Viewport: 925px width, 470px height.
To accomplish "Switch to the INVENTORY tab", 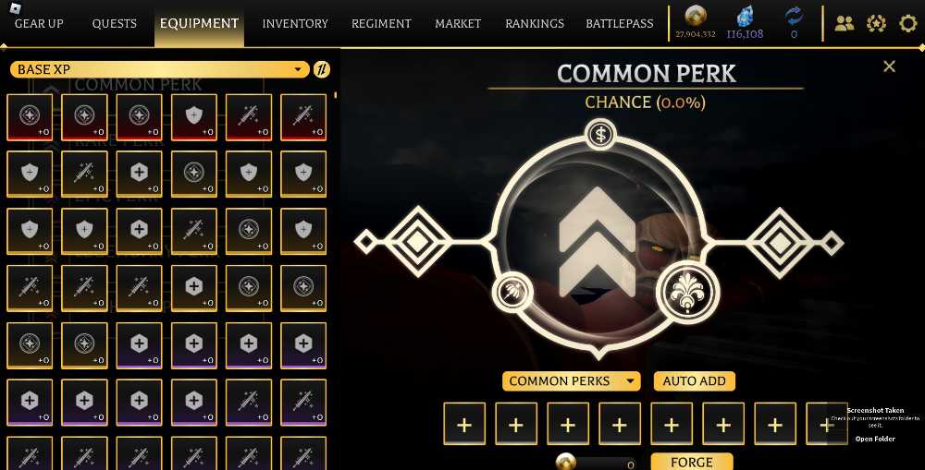I will 295,24.
